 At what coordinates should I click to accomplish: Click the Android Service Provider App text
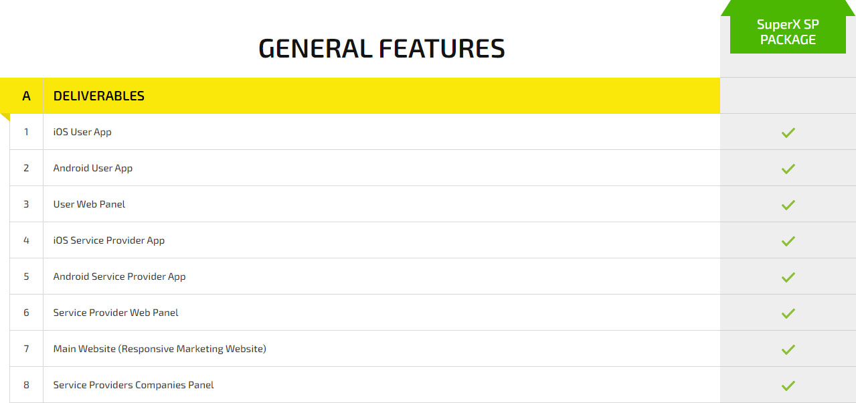(119, 276)
